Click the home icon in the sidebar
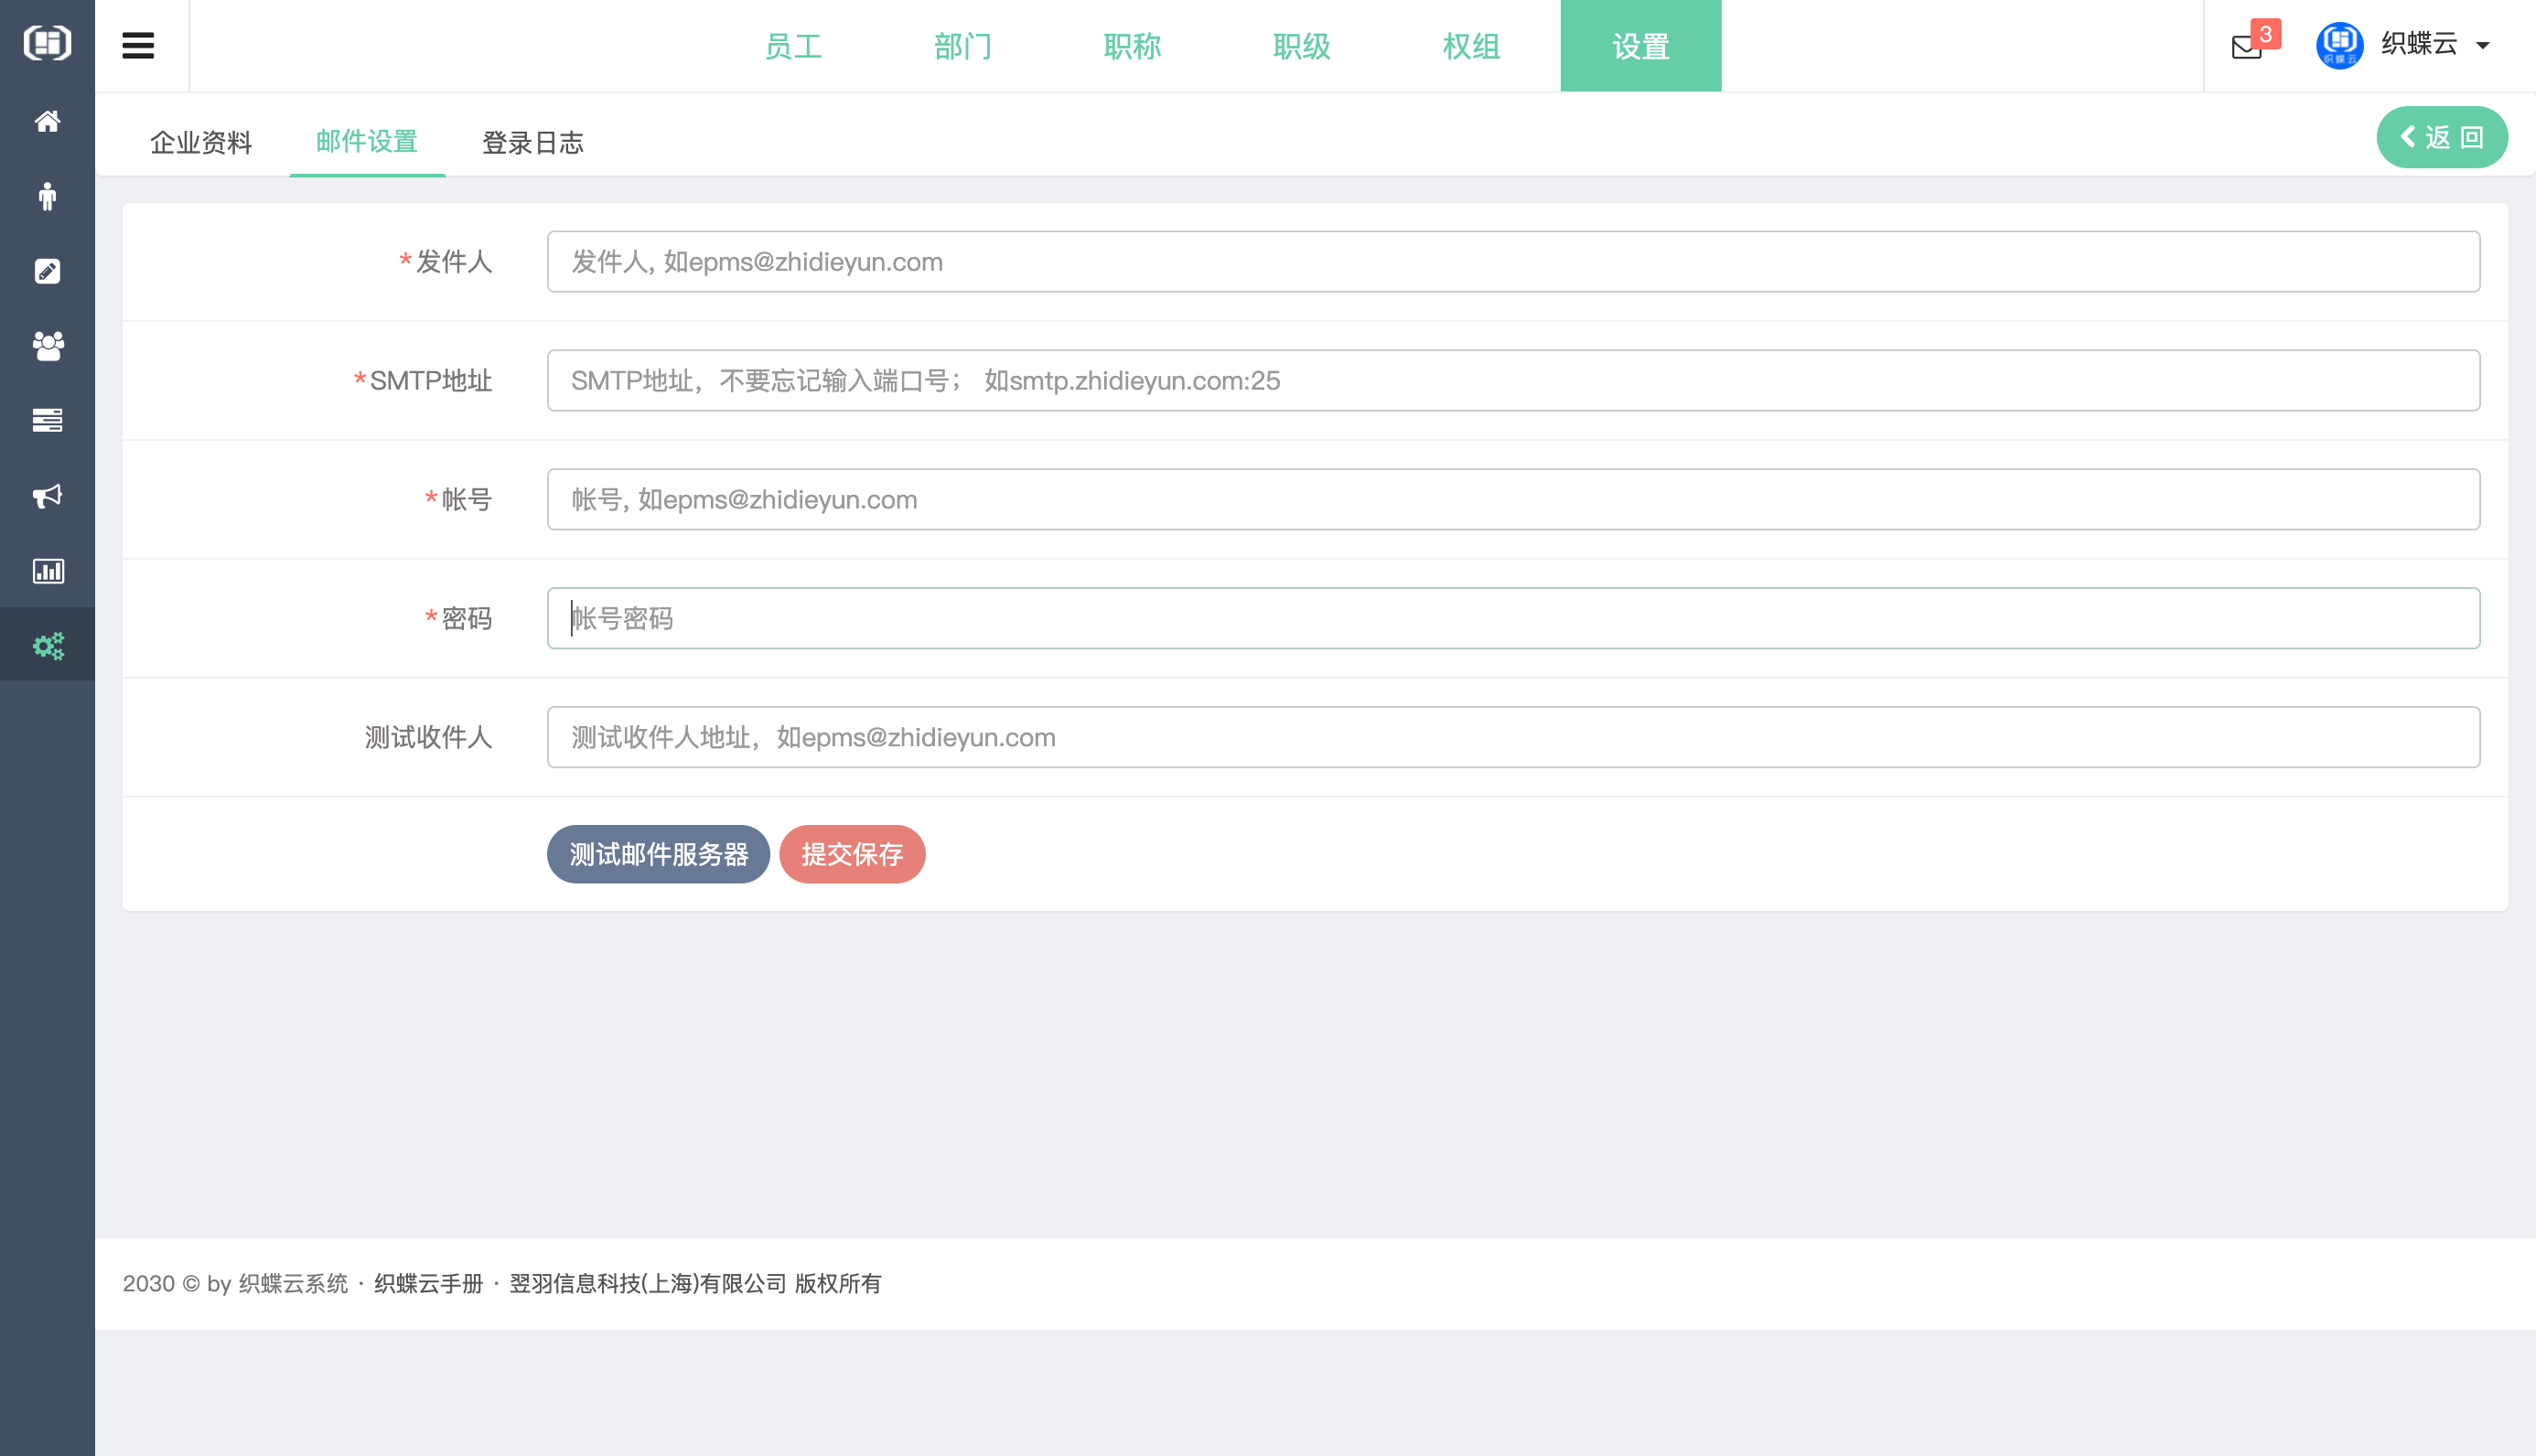The height and width of the screenshot is (1456, 2536). 47,121
